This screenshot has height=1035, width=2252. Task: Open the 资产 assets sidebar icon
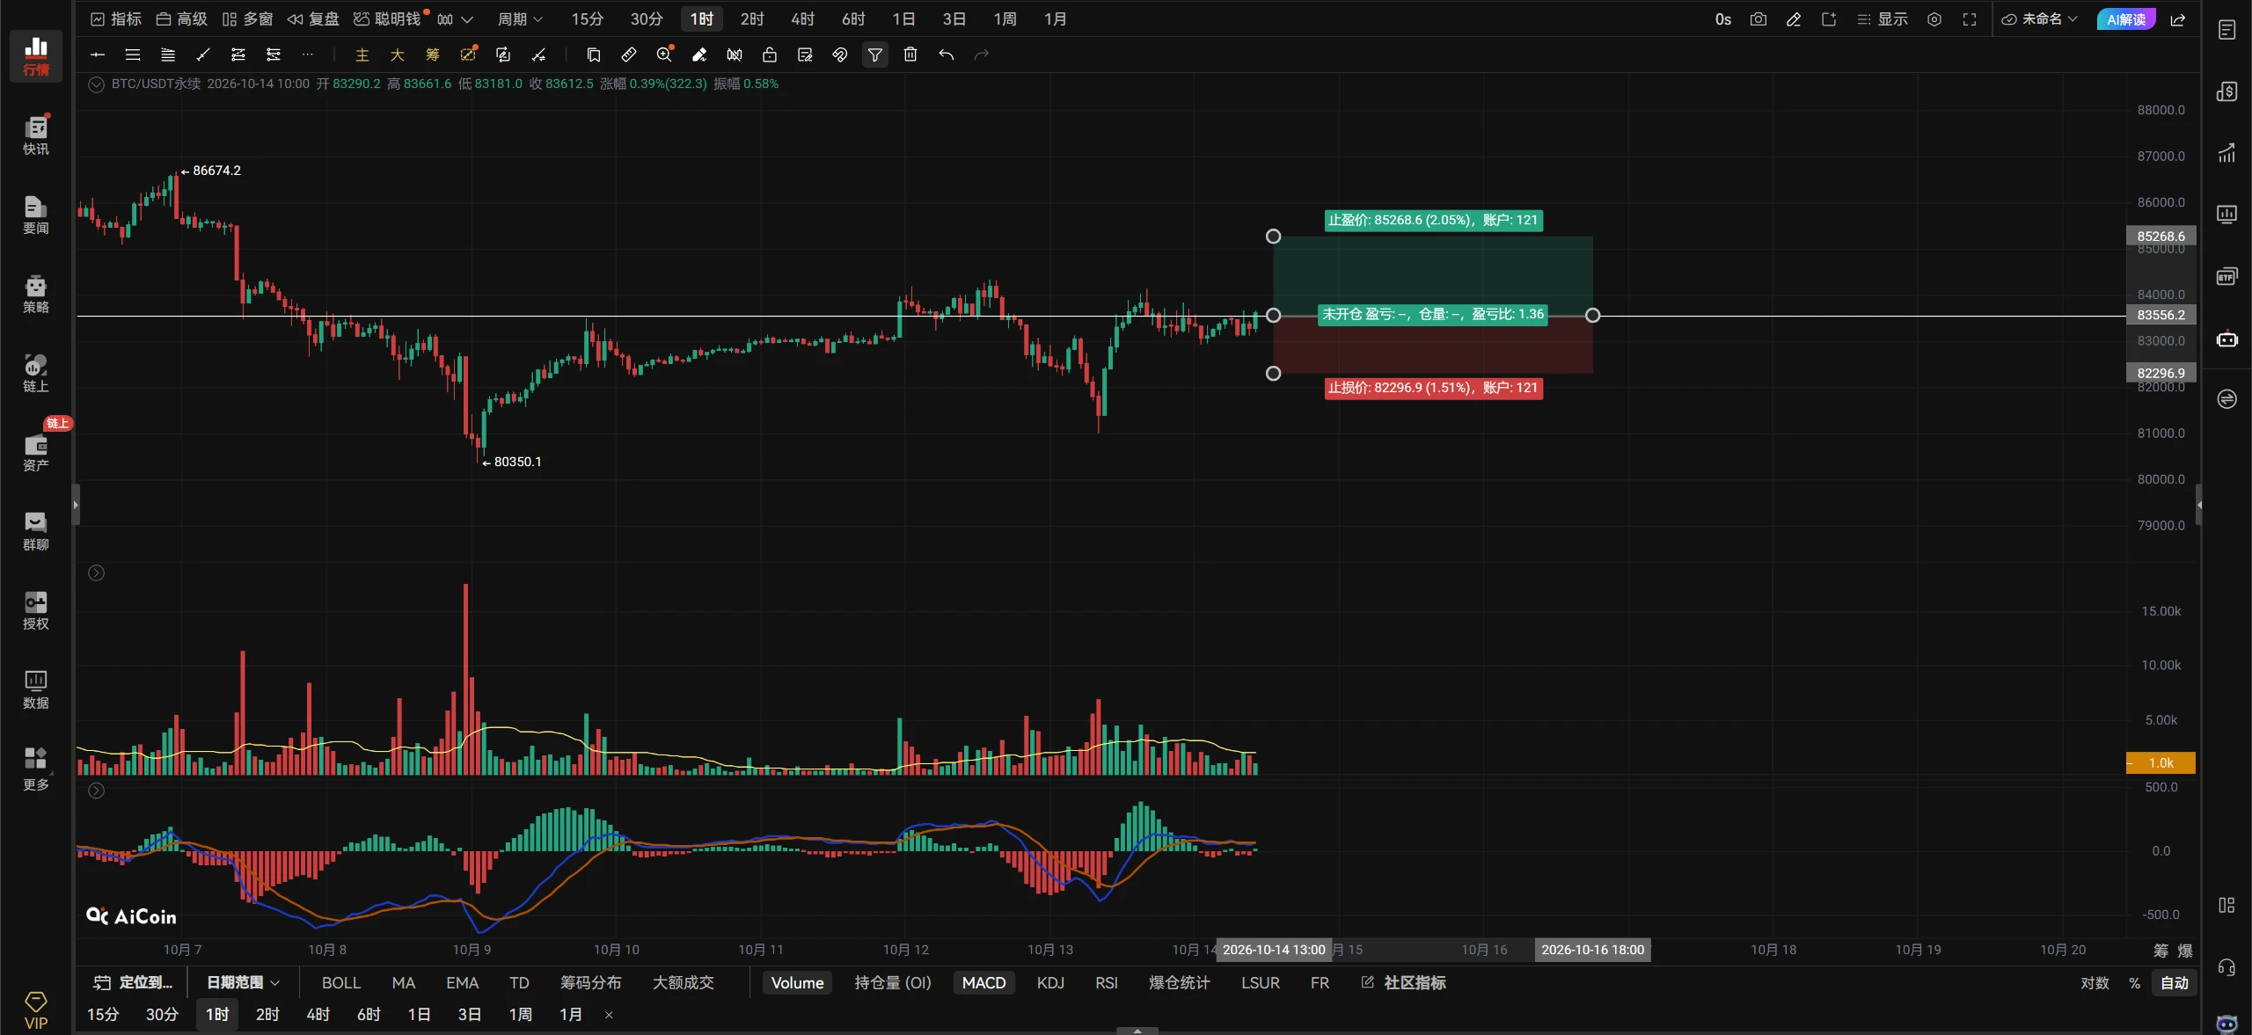click(36, 452)
